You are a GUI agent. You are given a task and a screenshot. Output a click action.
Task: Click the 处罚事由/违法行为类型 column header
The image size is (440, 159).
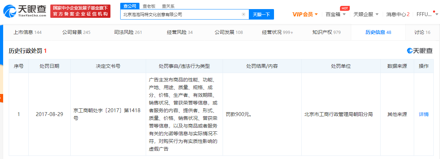point(184,66)
